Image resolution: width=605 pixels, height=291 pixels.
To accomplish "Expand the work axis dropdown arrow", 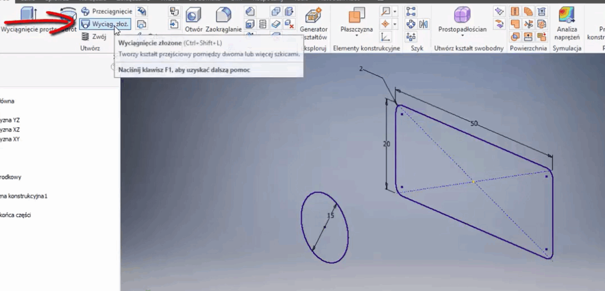I will point(395,12).
